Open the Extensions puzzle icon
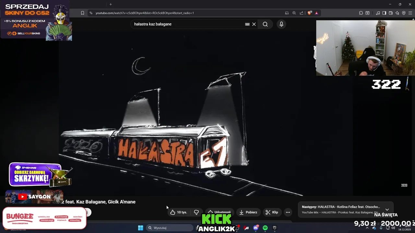 pyautogui.click(x=361, y=13)
